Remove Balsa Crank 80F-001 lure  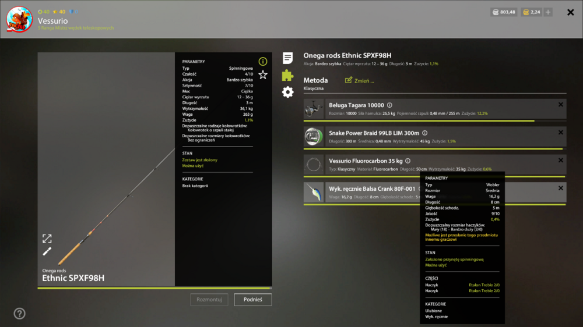[561, 188]
